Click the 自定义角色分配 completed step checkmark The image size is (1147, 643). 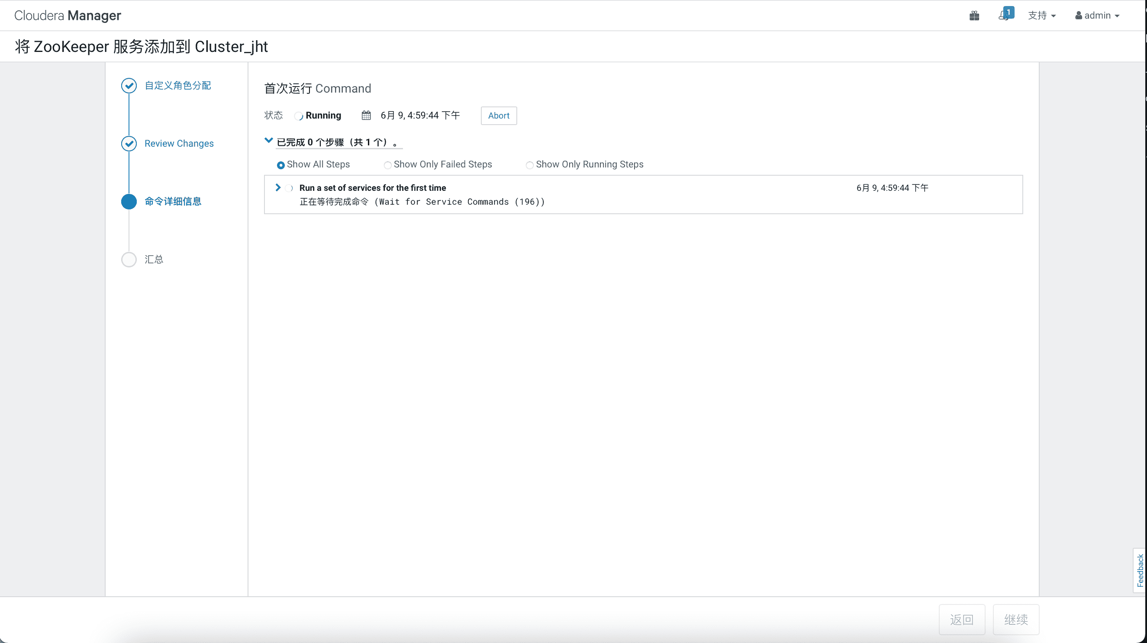pos(129,85)
